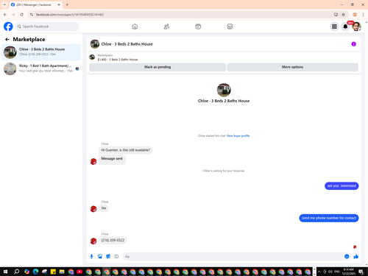Click Chloe's avatar beside the phone number message
Image resolution: width=368 pixels, height=276 pixels.
coord(93,241)
